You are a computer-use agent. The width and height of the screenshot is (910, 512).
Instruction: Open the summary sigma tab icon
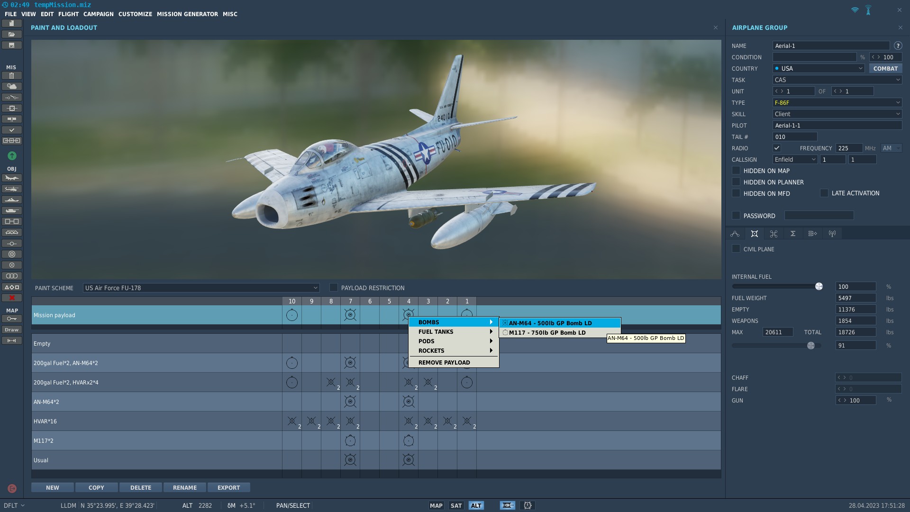(x=793, y=234)
